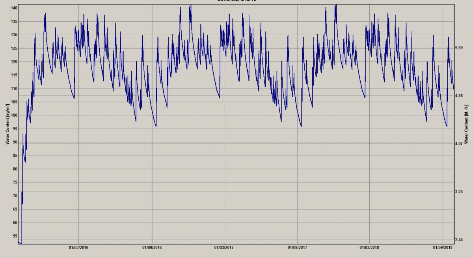The image size is (473, 258).
Task: Click the 130 left axis tick label
Action: (x=14, y=35)
